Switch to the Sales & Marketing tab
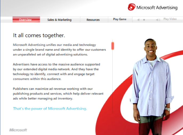The width and height of the screenshot is (183, 135). 59,20
